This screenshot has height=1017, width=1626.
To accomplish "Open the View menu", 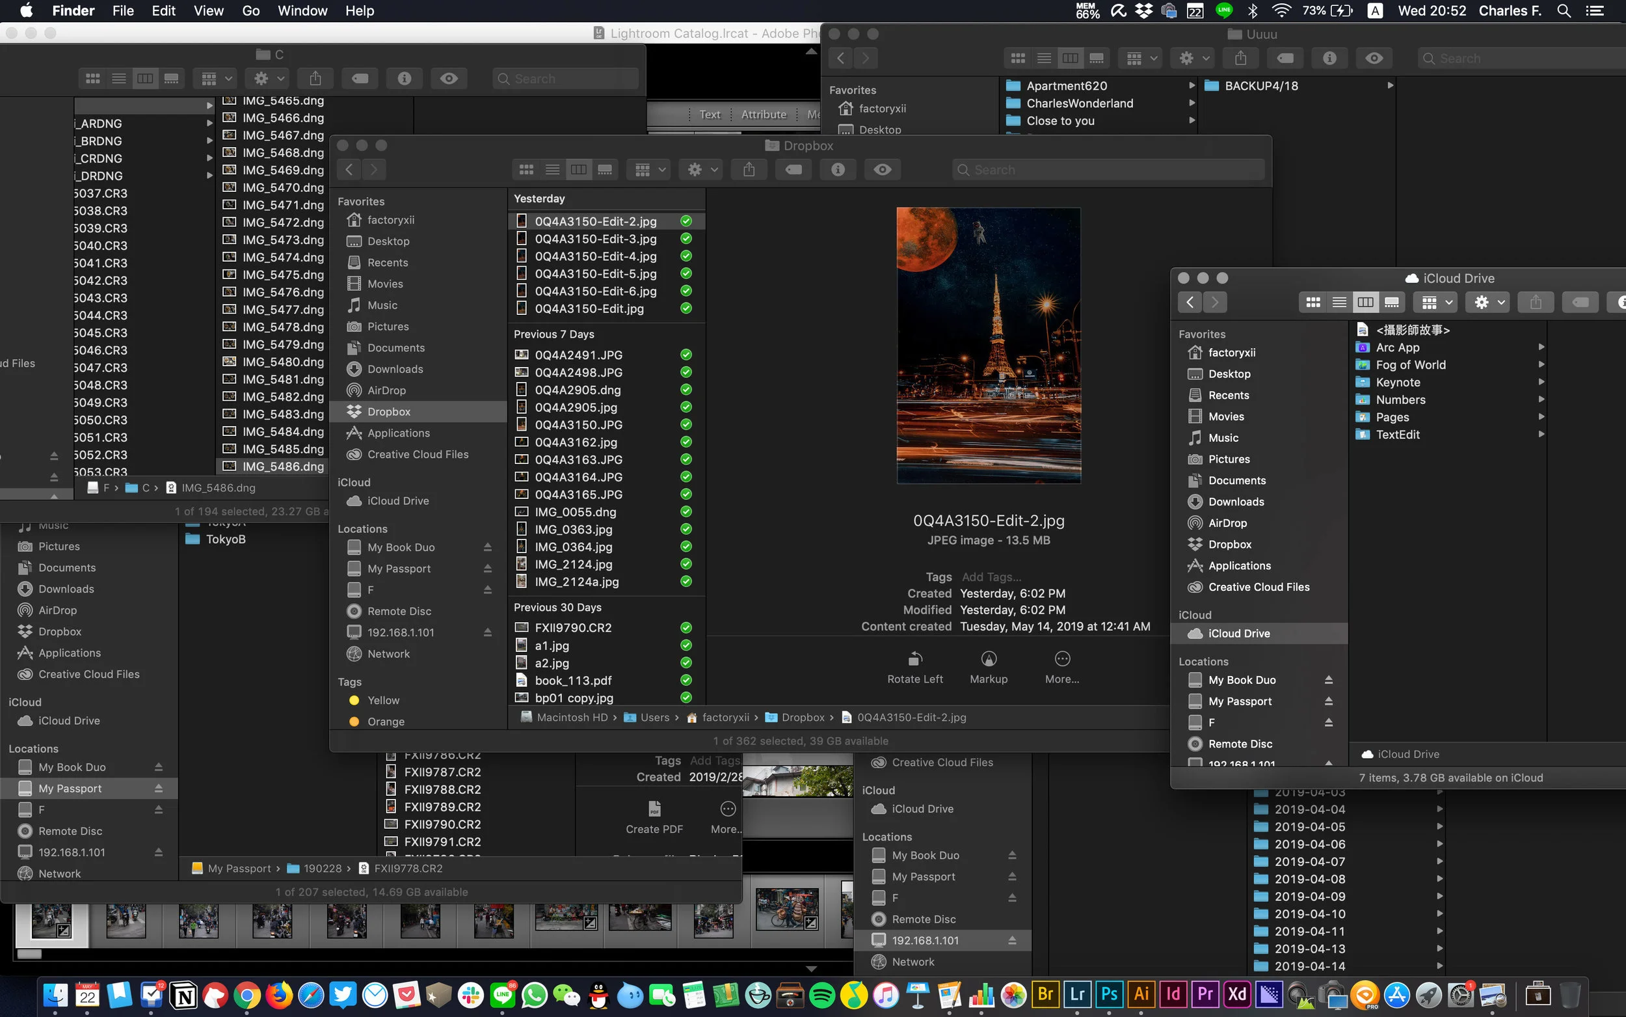I will coord(208,11).
